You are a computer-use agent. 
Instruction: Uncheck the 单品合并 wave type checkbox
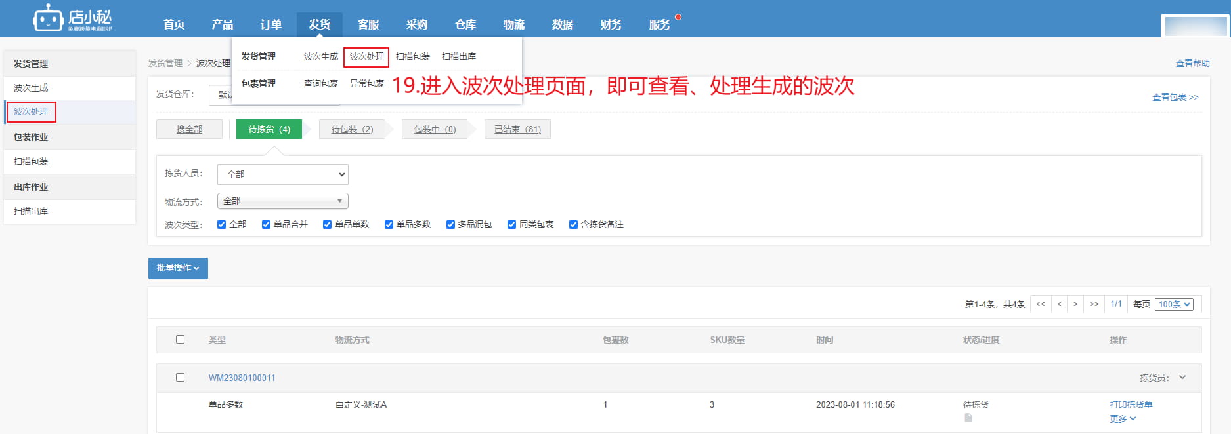(266, 224)
